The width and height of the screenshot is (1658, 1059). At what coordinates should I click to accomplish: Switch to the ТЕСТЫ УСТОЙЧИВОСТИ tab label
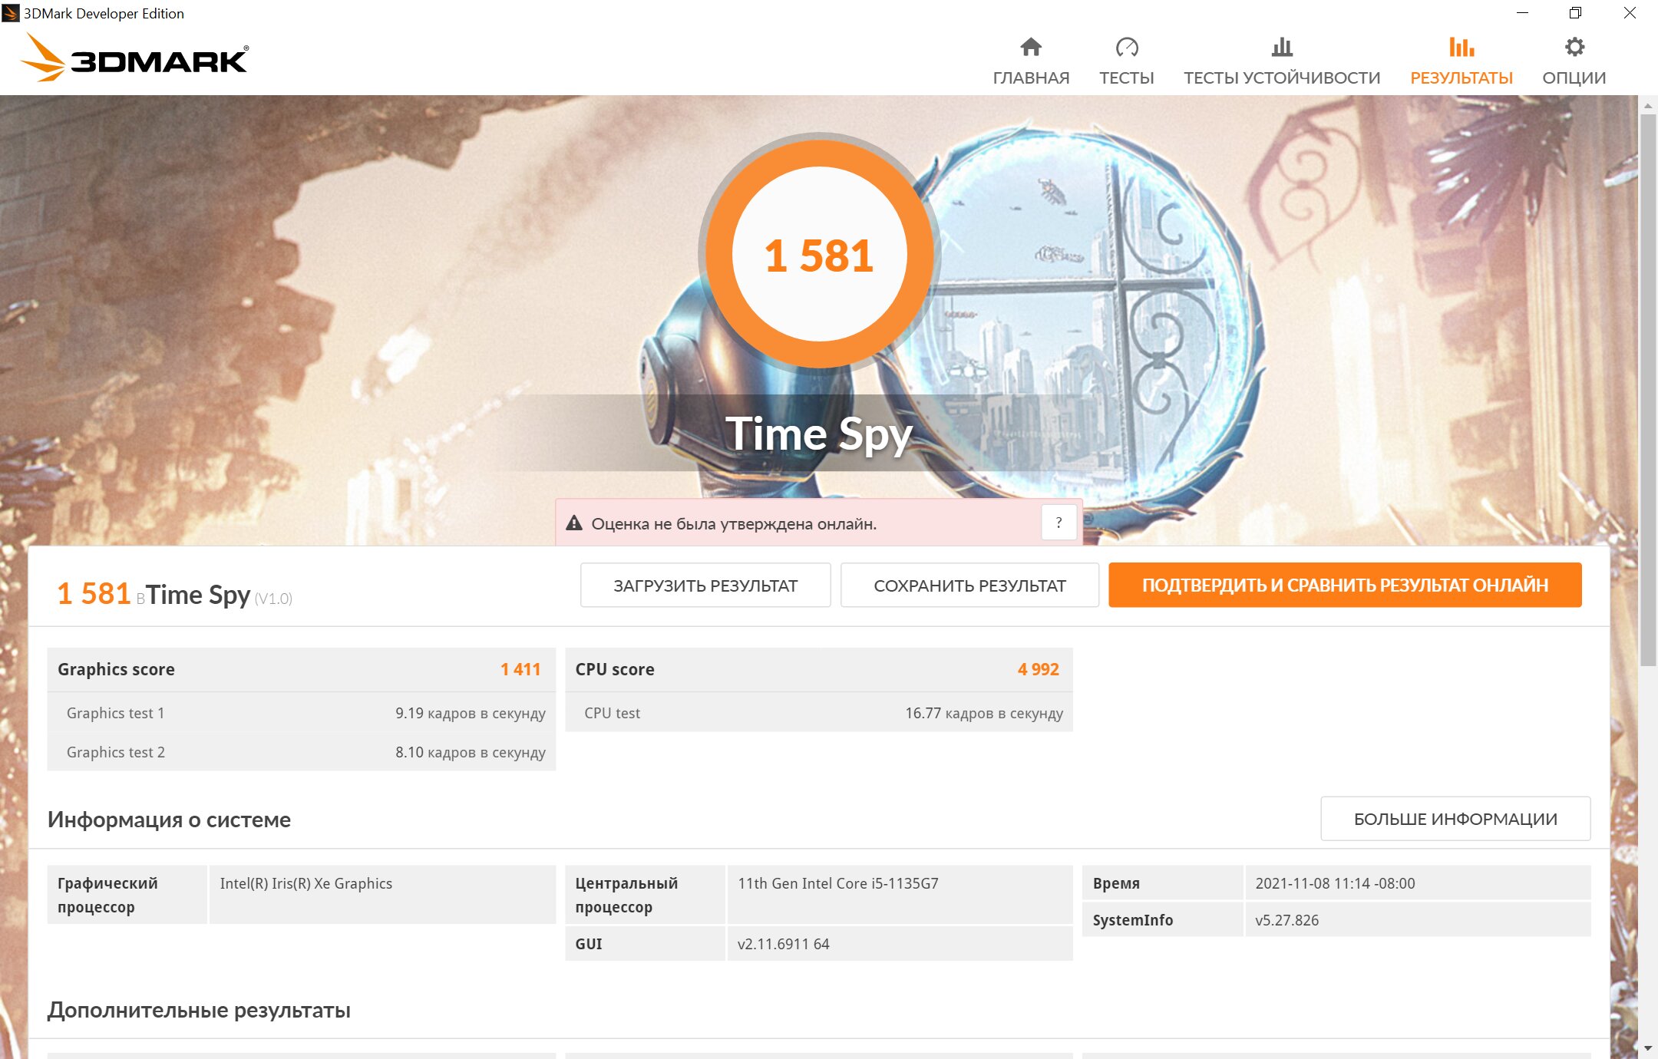click(1281, 78)
